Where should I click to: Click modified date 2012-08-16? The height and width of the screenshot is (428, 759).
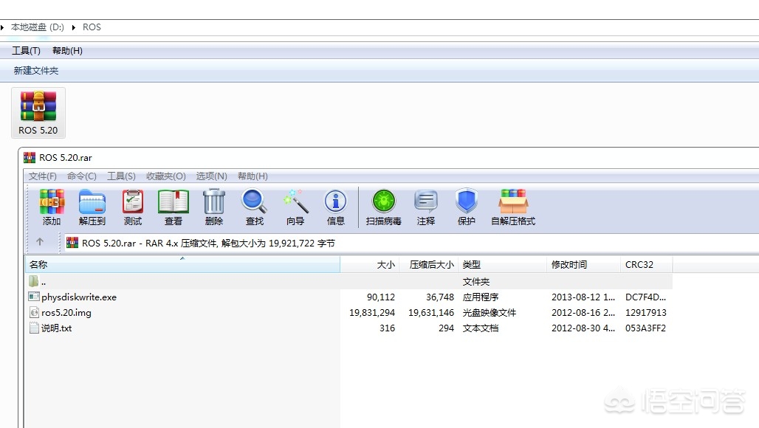coord(583,312)
